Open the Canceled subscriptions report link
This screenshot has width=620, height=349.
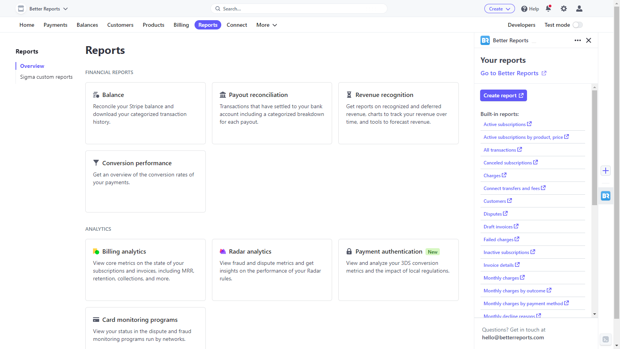[x=508, y=162]
